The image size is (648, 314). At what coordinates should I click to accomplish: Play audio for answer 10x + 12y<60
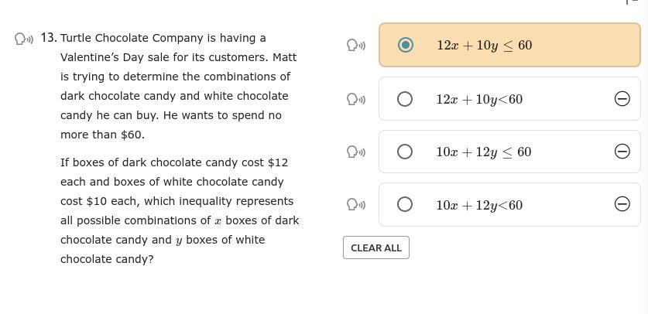click(x=356, y=205)
